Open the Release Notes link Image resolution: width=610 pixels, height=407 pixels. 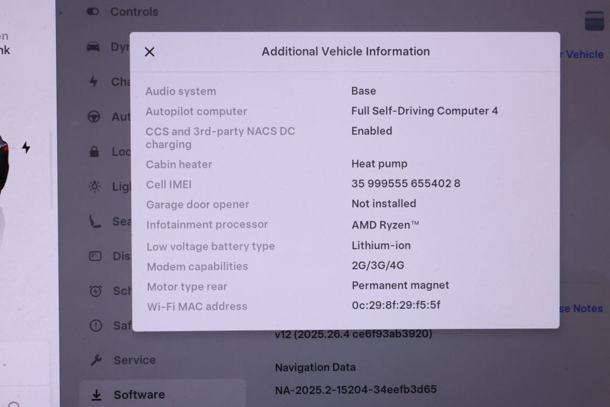click(x=580, y=308)
